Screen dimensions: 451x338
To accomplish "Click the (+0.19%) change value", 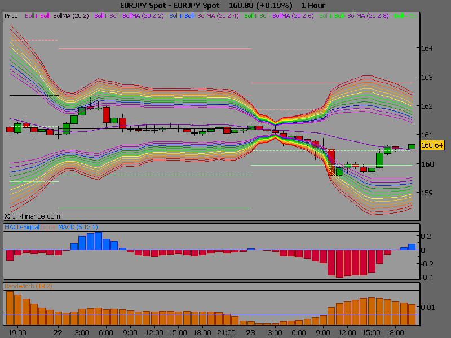I will (x=275, y=6).
